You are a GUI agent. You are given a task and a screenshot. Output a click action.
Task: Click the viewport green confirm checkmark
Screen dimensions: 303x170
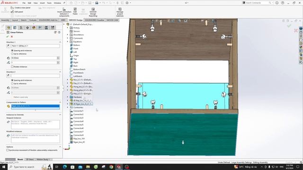[x=289, y=25]
